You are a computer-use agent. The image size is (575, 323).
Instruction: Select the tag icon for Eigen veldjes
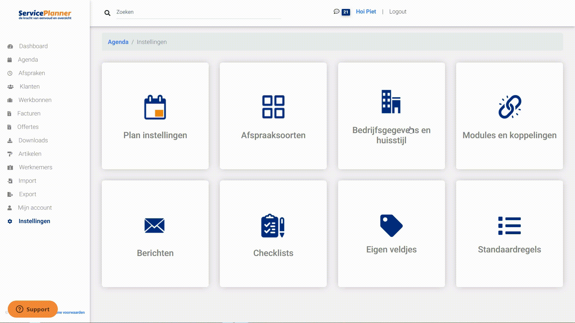pyautogui.click(x=391, y=225)
